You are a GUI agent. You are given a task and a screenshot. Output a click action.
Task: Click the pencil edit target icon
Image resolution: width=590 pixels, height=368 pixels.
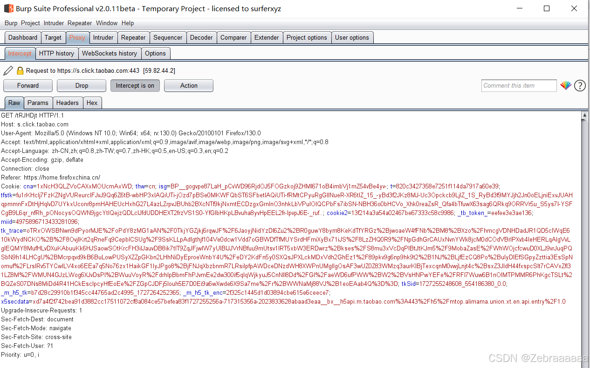coord(8,70)
